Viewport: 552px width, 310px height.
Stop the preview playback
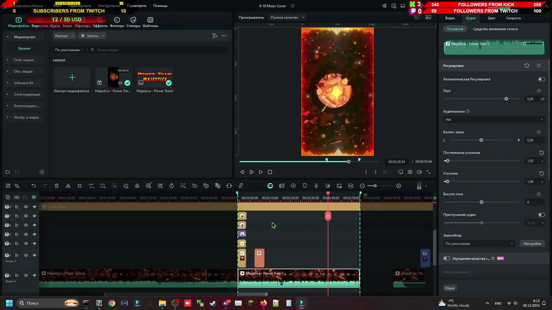click(270, 172)
